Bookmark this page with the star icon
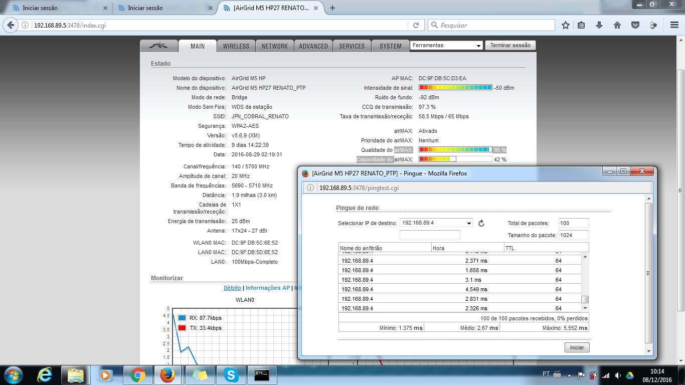Image resolution: width=685 pixels, height=385 pixels. tap(566, 25)
